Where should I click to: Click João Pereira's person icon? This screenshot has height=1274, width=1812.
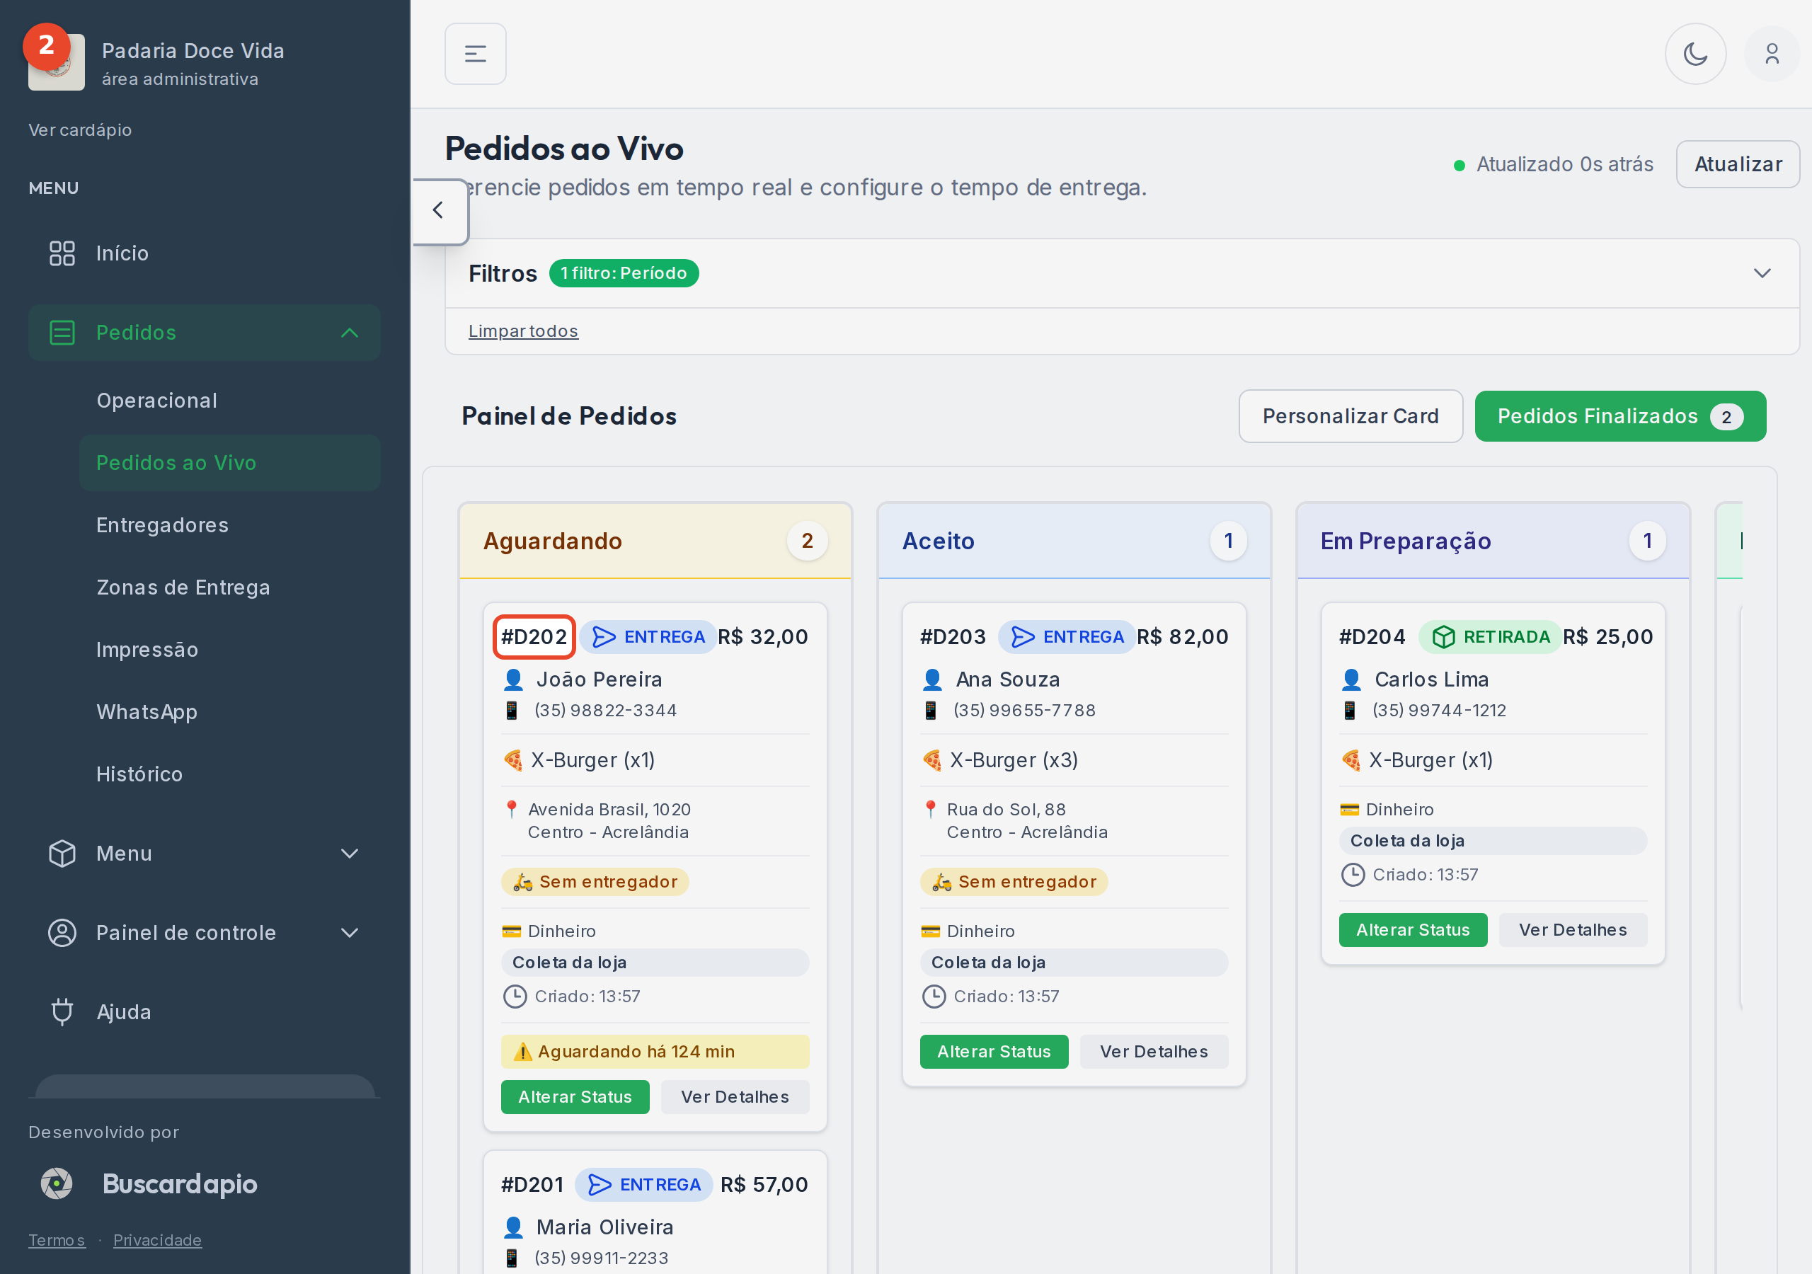coord(513,679)
